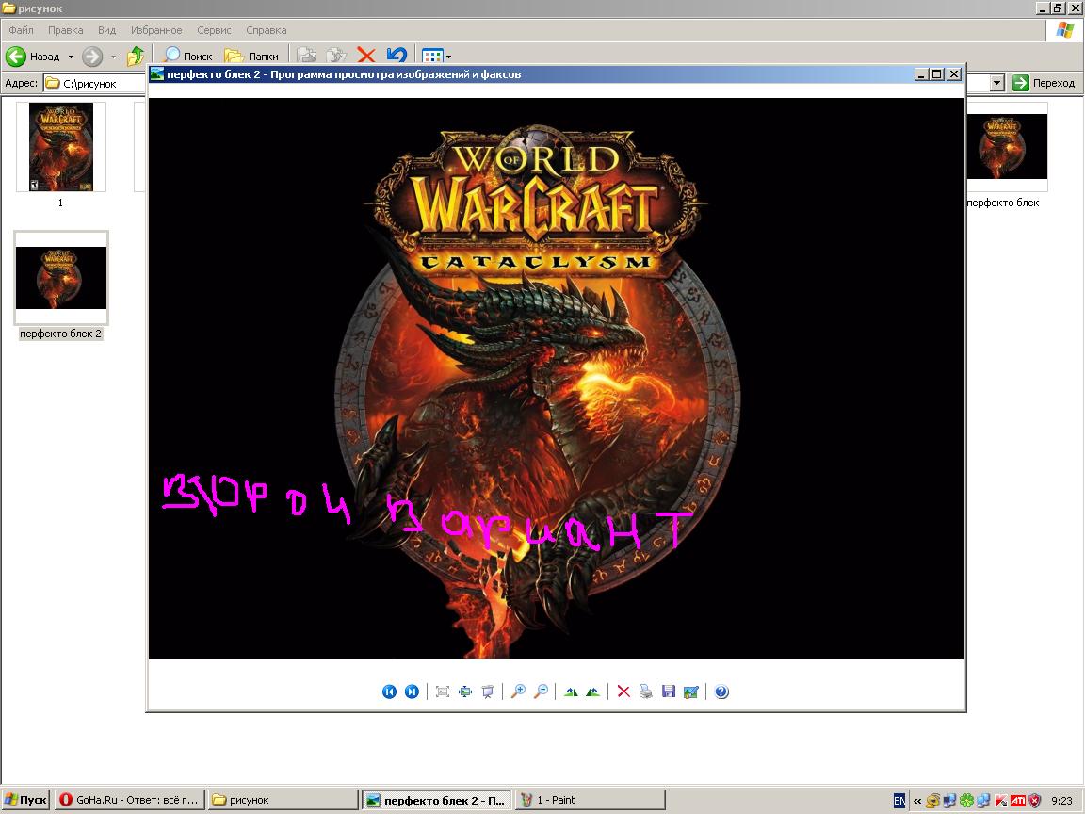Click Kaspersky red K tray icon
Viewport: 1085px width, 814px height.
pos(1000,801)
